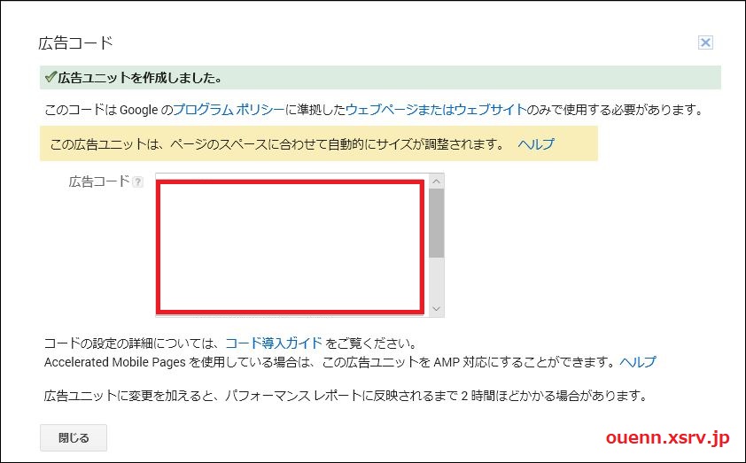The width and height of the screenshot is (746, 463).
Task: Click the 広告コード dialog title
Action: 75,42
